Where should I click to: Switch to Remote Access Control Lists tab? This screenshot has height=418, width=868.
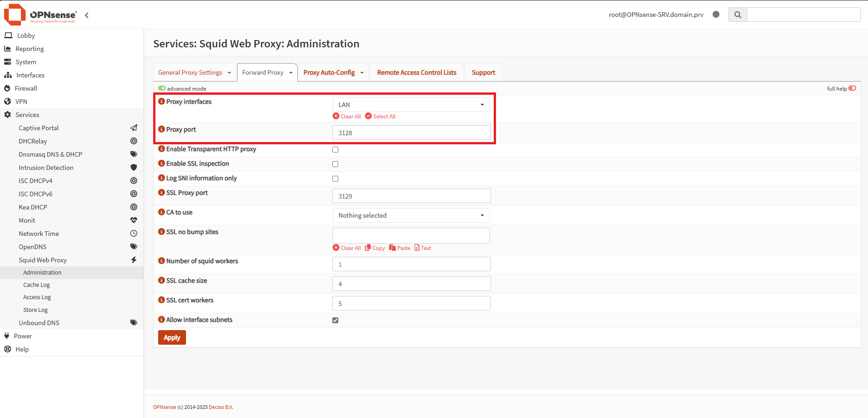[x=417, y=72]
